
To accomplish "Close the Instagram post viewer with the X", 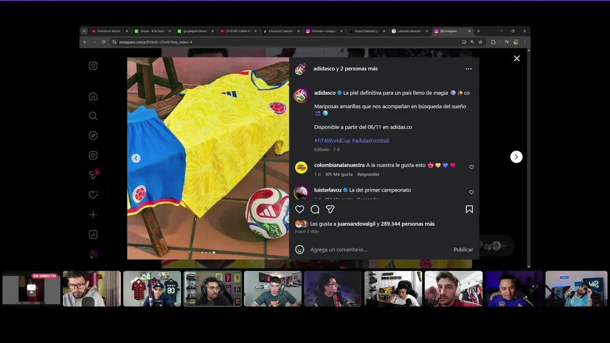I will pos(517,59).
